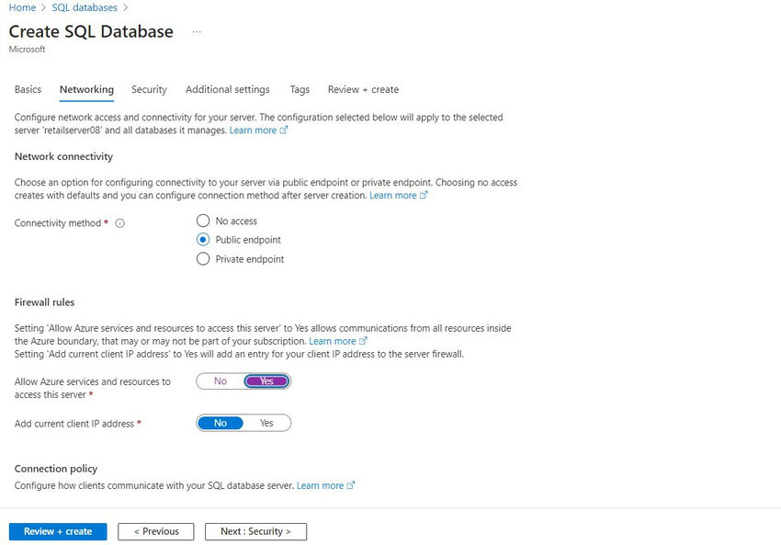Navigate to the Home breadcrumb
Viewport: 781px width, 545px height.
point(22,8)
